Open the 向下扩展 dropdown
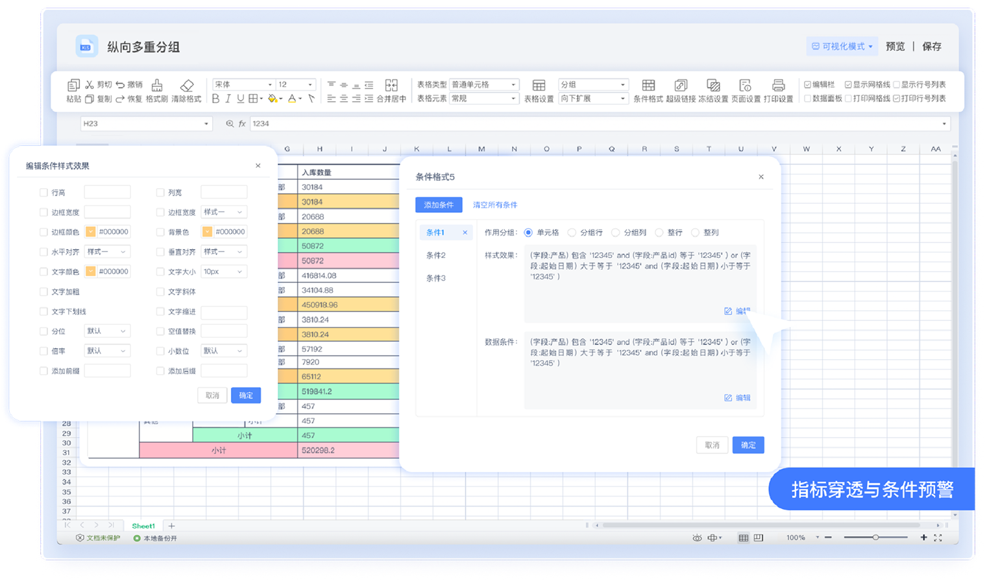985x581 pixels. tap(622, 99)
